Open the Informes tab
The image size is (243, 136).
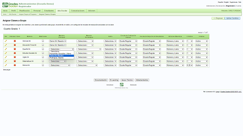(92, 11)
